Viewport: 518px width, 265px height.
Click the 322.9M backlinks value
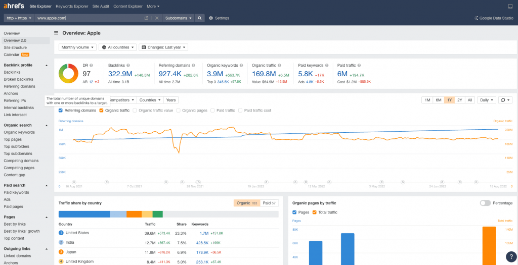(x=120, y=74)
